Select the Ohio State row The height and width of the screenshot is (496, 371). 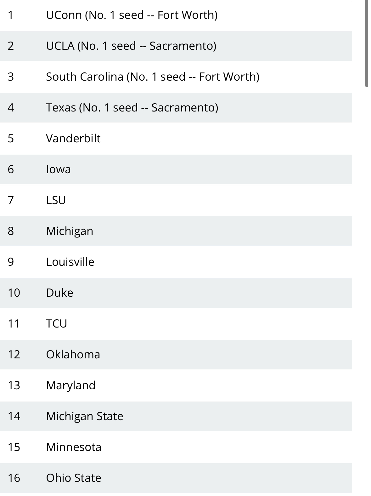click(73, 478)
